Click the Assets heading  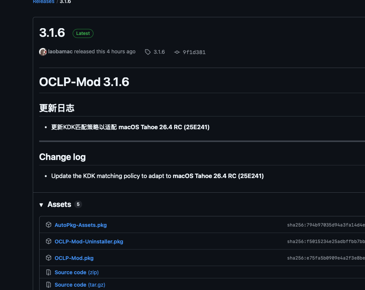59,204
